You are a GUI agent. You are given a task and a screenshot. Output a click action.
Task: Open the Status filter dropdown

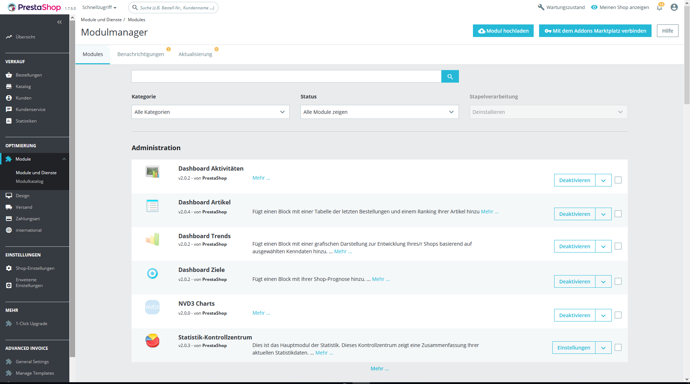pyautogui.click(x=379, y=112)
